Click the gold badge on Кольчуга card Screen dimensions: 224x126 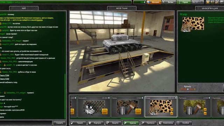105,111
